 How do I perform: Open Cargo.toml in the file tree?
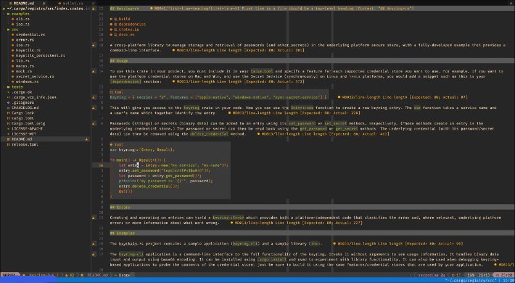point(23,118)
